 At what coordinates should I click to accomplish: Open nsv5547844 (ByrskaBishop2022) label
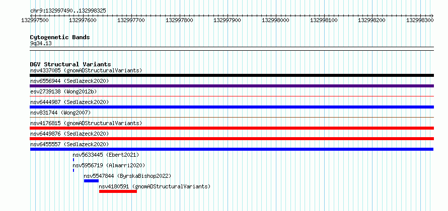pyautogui.click(x=127, y=176)
